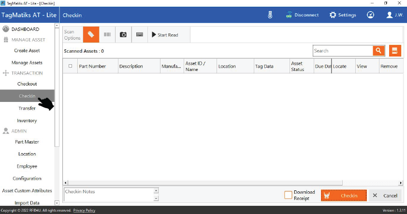Viewport: 407px width, 214px height.
Task: Open the dashboard gauge icon in header
Action: (370, 15)
